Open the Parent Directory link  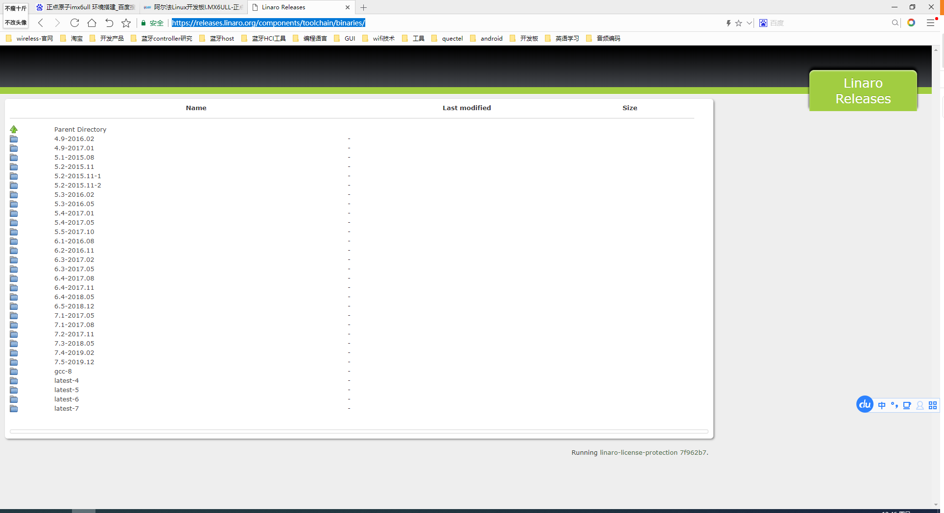pos(80,129)
